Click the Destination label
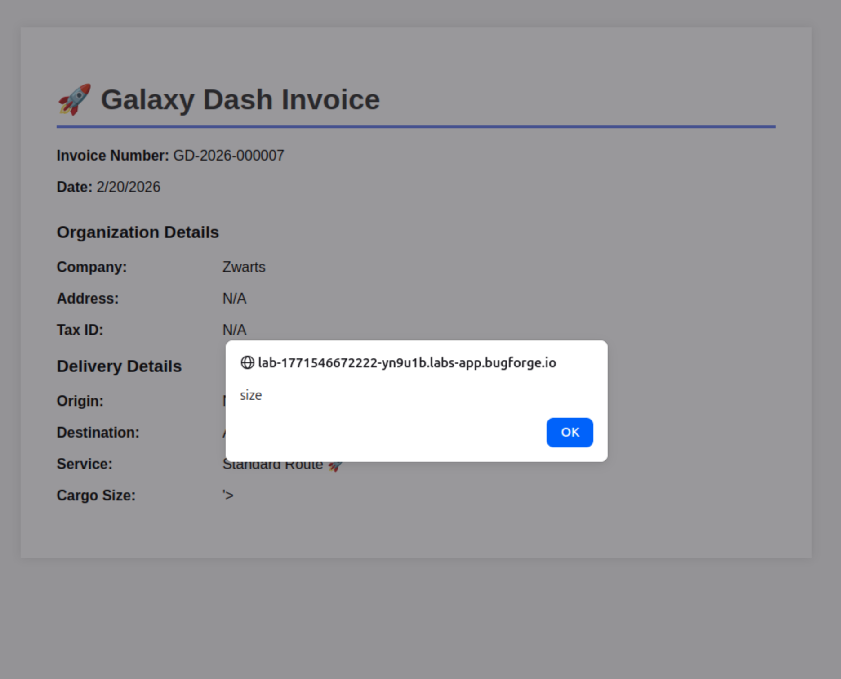 [x=98, y=433]
